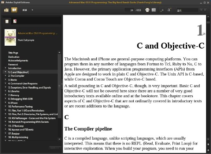The height and width of the screenshot is (154, 211).
Task: Click the Adobe Digital Editions app icon
Action: (x=2, y=2)
